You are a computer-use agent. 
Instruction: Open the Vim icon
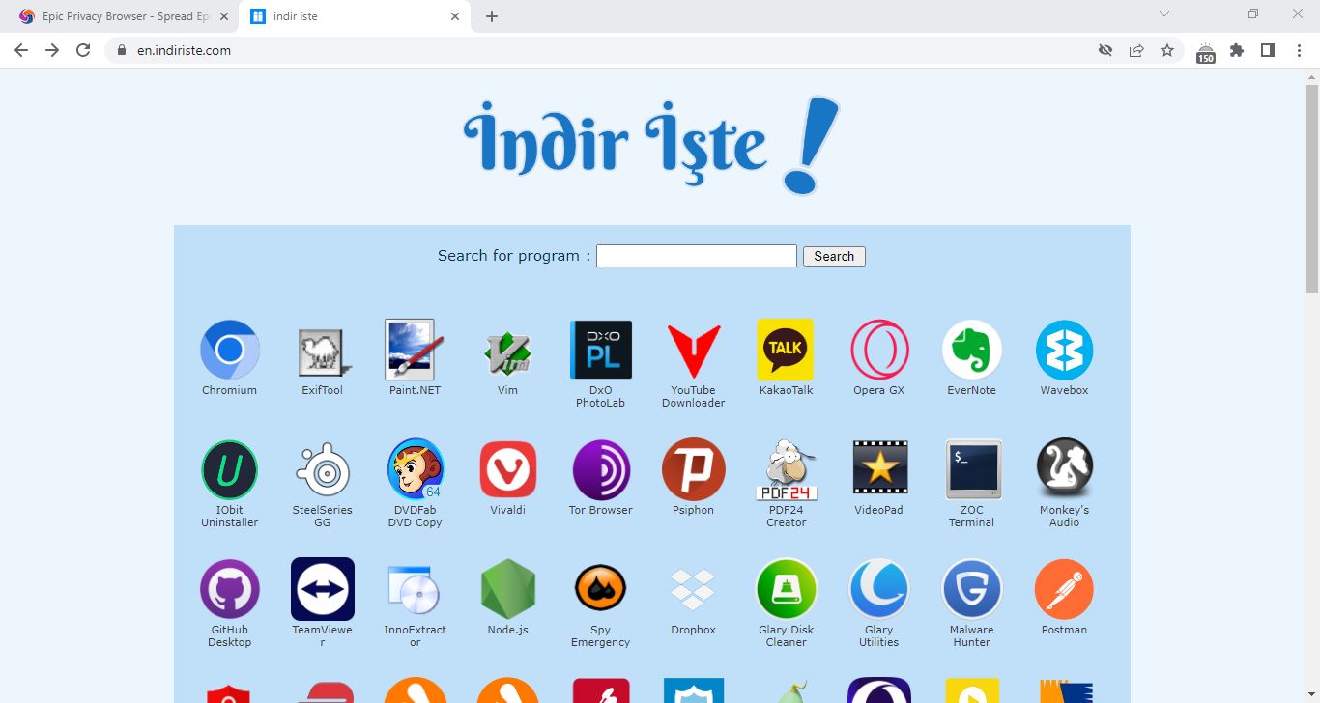coord(508,352)
